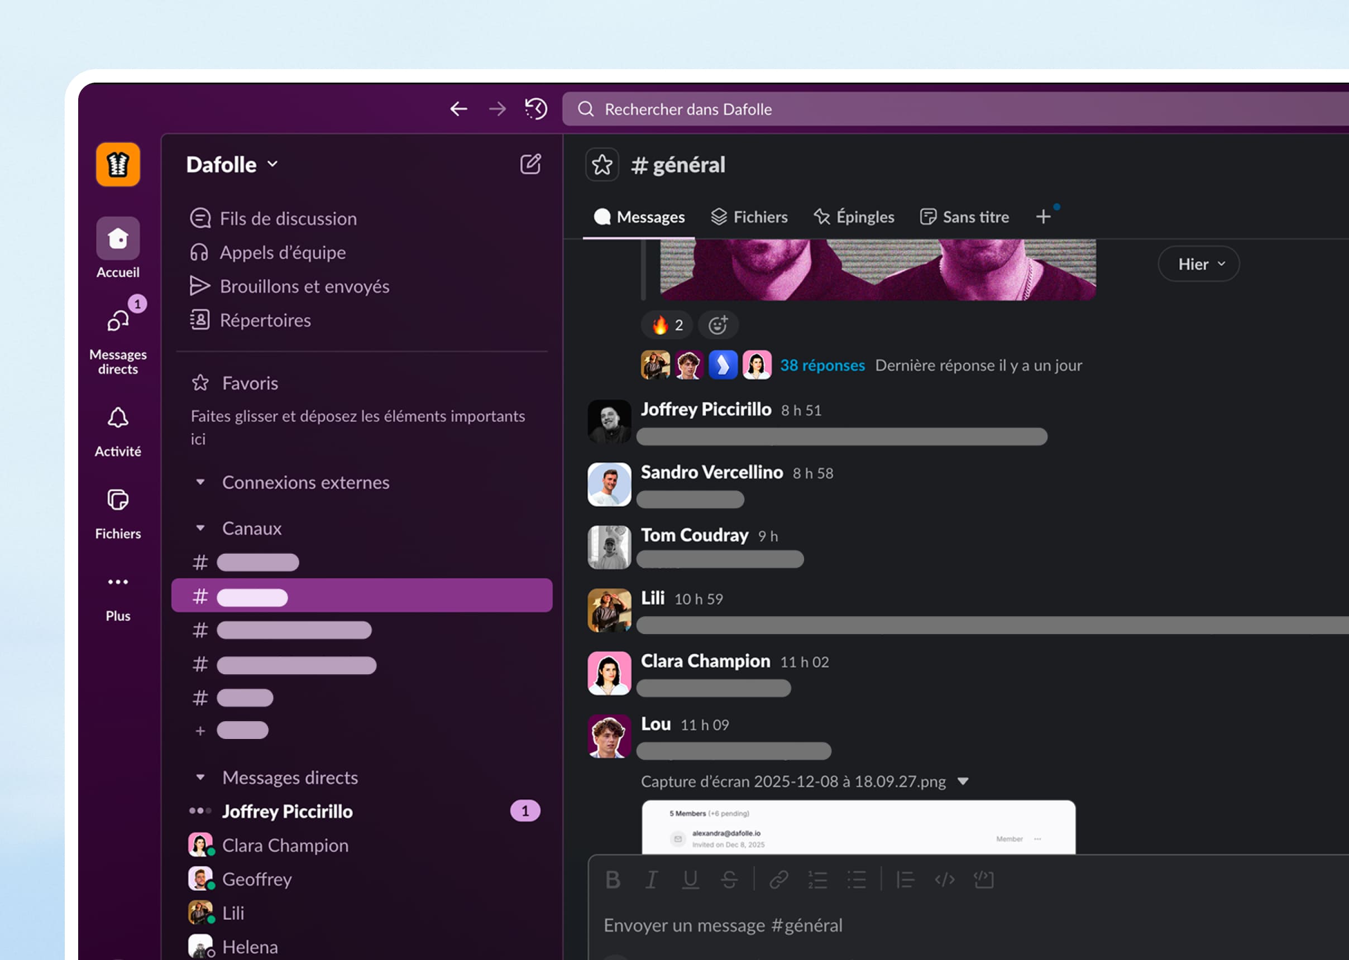Star the général channel
The image size is (1349, 960).
[602, 165]
